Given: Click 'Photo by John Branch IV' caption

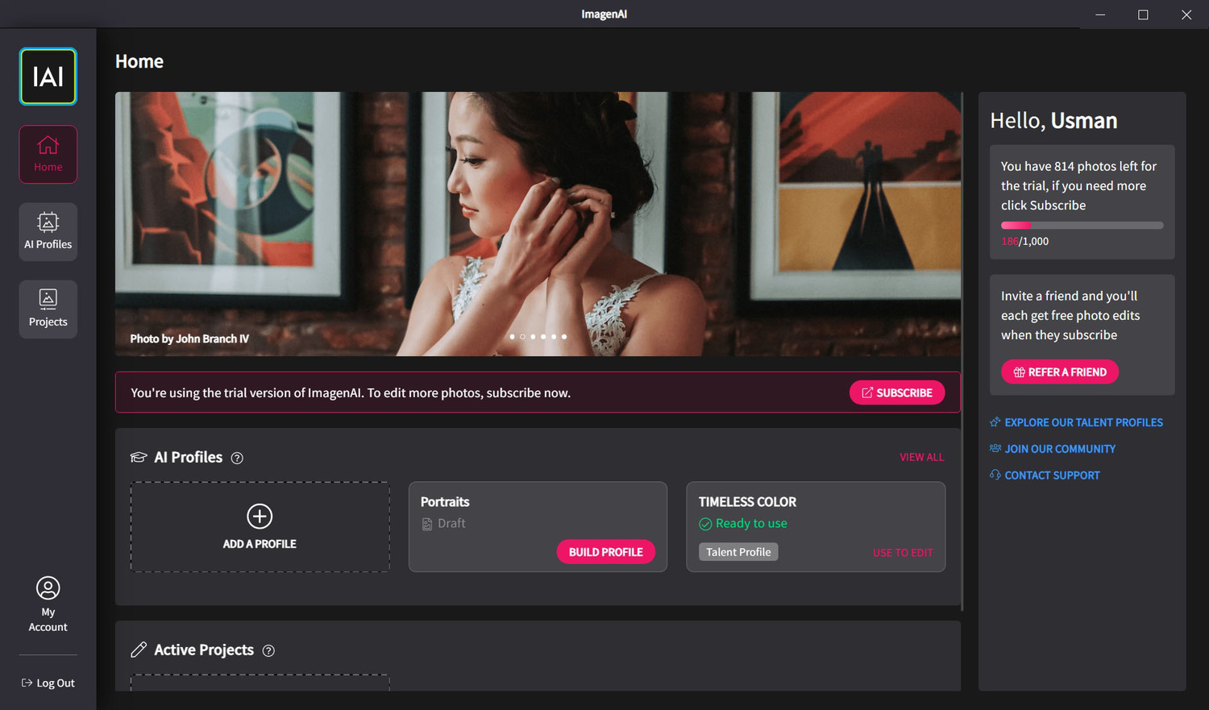Looking at the screenshot, I should coord(189,338).
